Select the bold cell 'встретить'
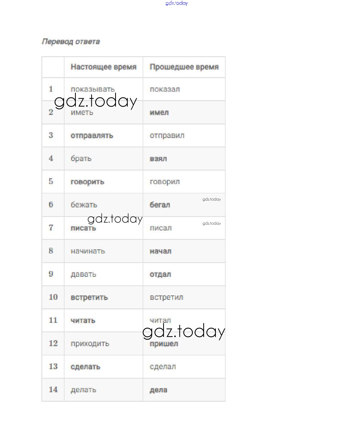The height and width of the screenshot is (431, 353). (89, 297)
